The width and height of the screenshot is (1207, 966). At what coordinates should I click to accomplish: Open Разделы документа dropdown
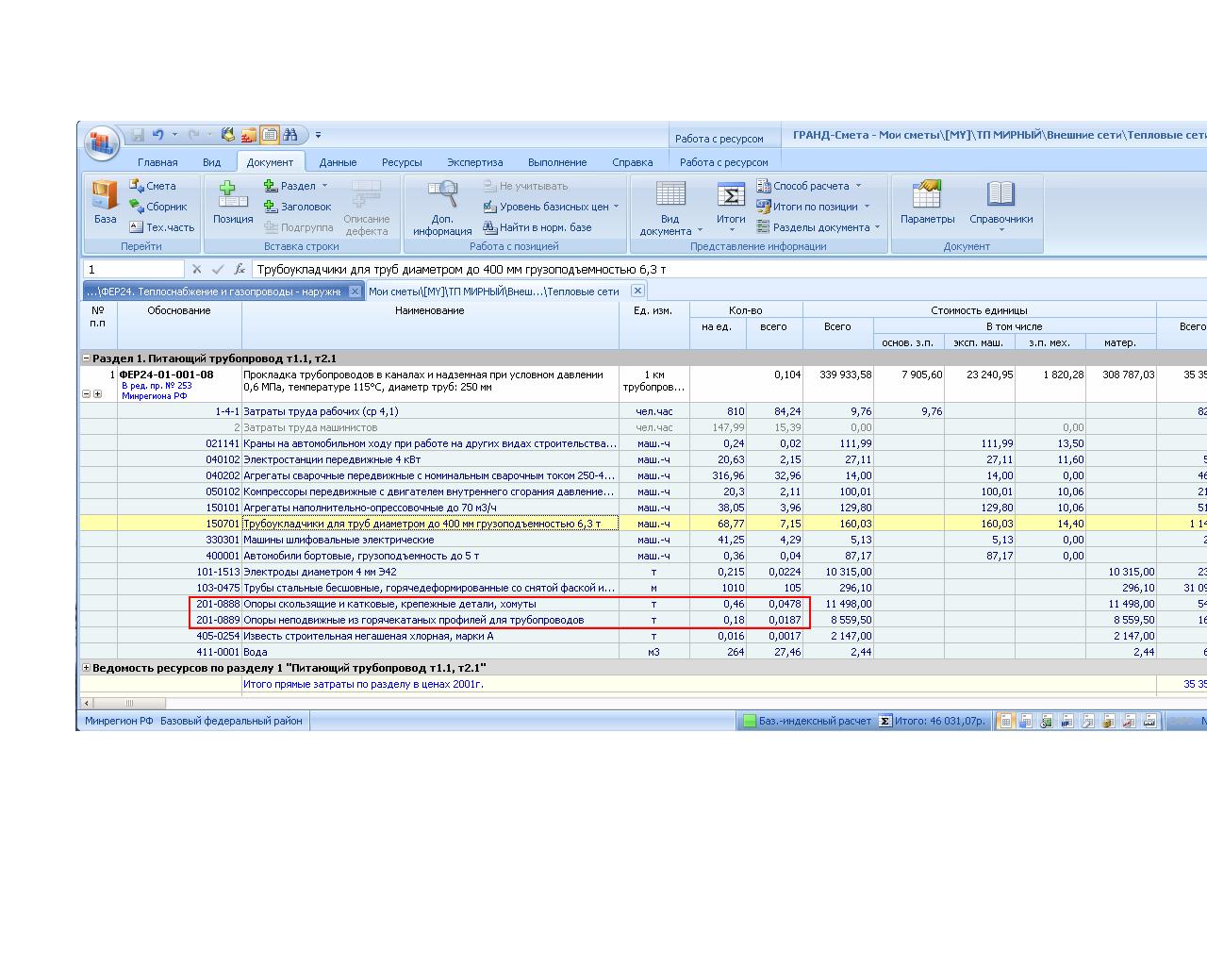[x=819, y=227]
